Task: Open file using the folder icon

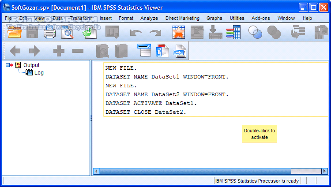Action: click(15, 33)
